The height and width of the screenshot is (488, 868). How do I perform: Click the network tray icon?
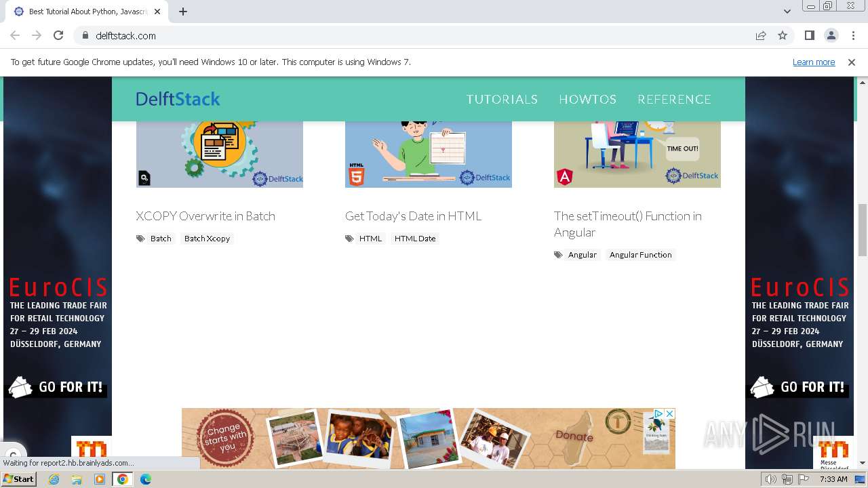[787, 479]
